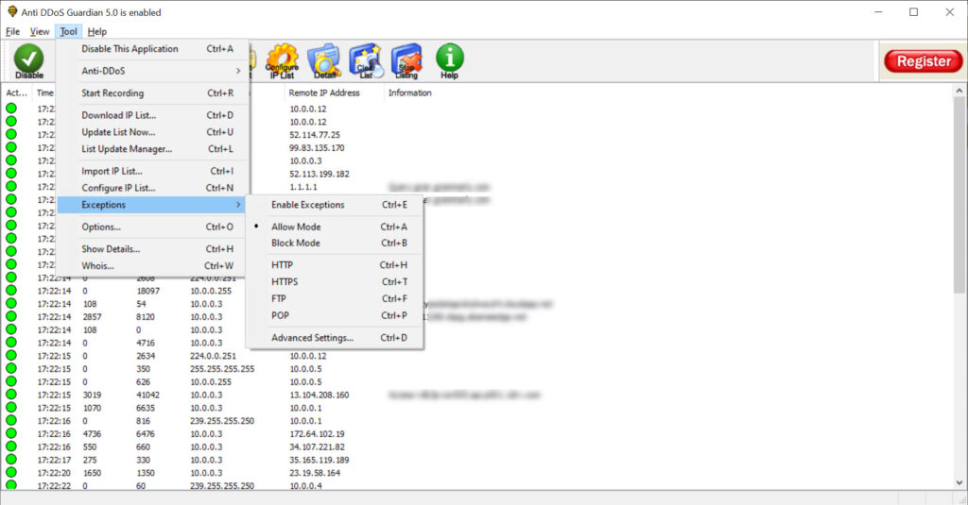Select Allow Mode in Exceptions submenu
968x505 pixels.
(296, 227)
